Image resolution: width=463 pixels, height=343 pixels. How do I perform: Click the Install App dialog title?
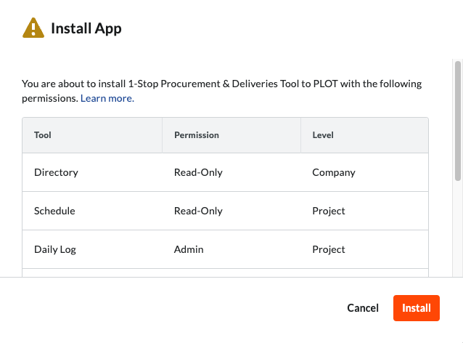[86, 29]
